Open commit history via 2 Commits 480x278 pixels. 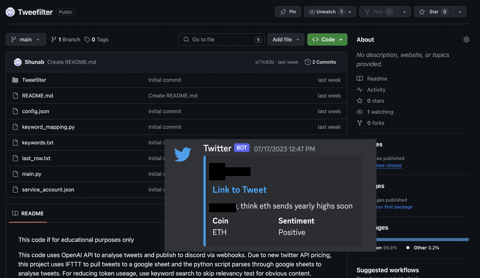click(320, 62)
